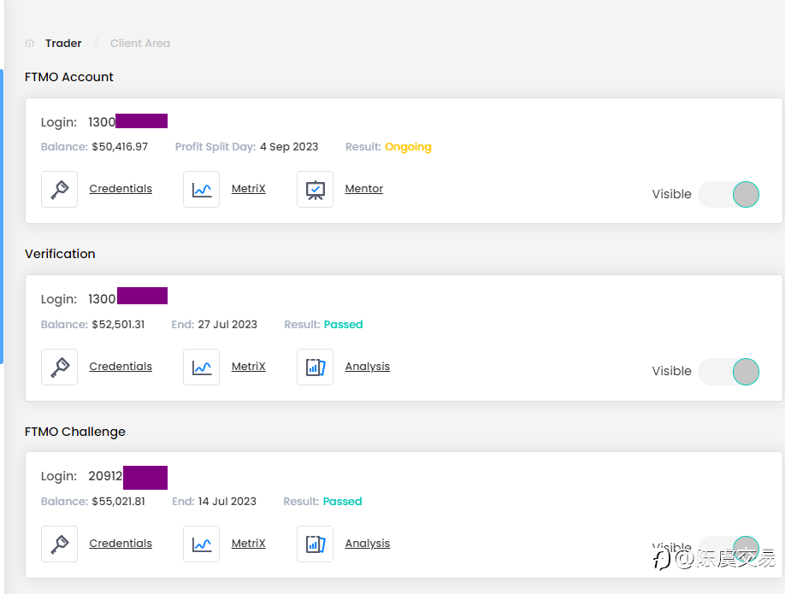Viewport: 785px width, 594px height.
Task: Open Credentials link in Verification card
Action: (x=121, y=367)
